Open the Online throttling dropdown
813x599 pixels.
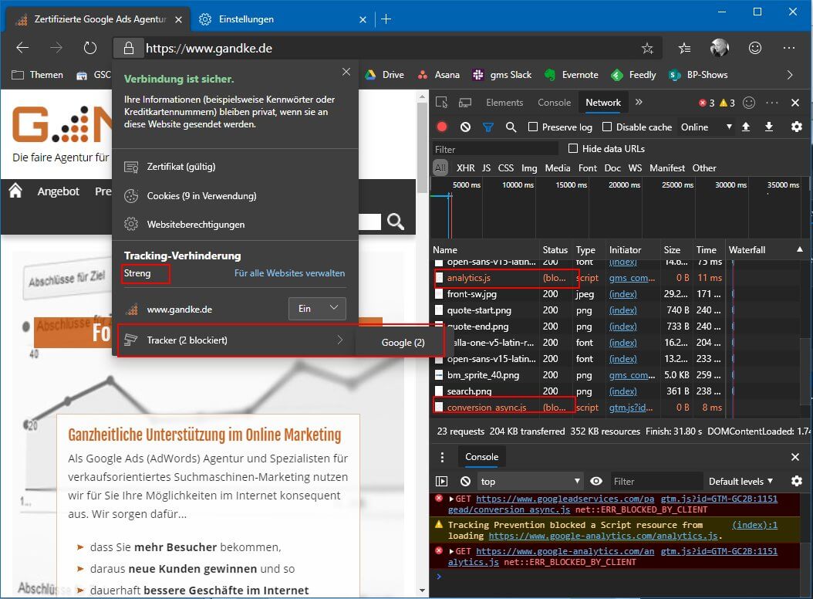click(x=707, y=127)
